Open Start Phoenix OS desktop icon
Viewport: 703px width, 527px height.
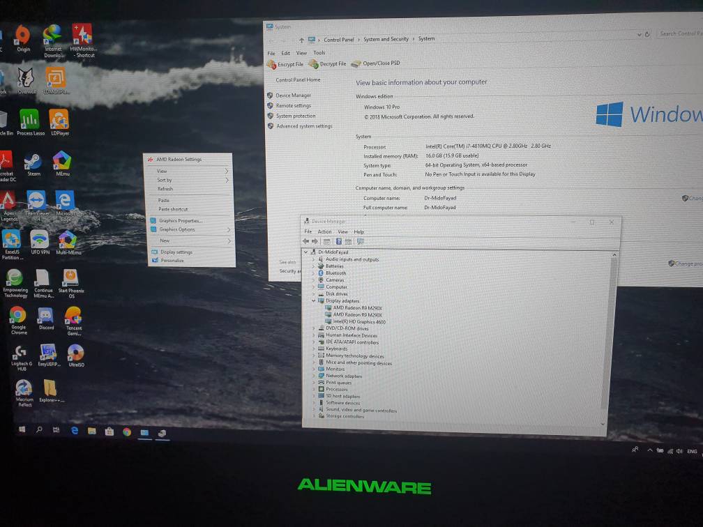click(x=71, y=283)
